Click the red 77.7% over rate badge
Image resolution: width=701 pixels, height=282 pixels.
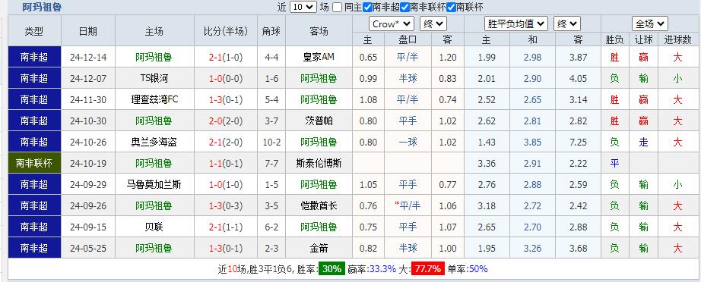(428, 269)
